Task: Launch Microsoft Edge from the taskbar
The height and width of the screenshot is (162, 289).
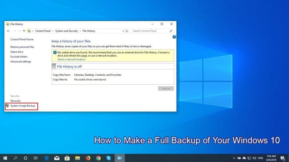Action: coord(47,158)
